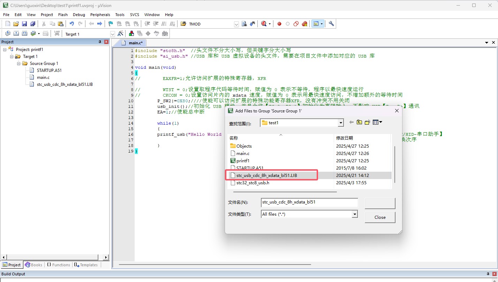Expand the Look-in test1 folder dropdown
498x282 pixels.
click(341, 123)
